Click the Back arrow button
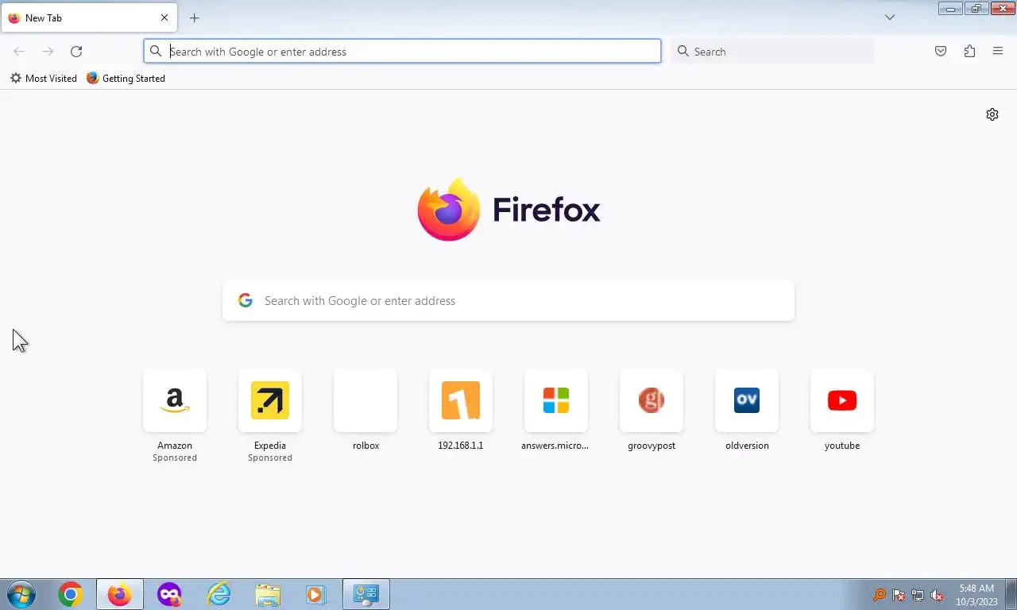The height and width of the screenshot is (610, 1017). (19, 52)
